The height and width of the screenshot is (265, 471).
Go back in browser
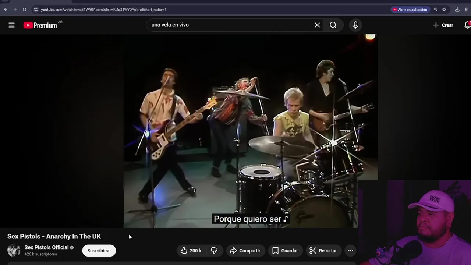click(6, 10)
